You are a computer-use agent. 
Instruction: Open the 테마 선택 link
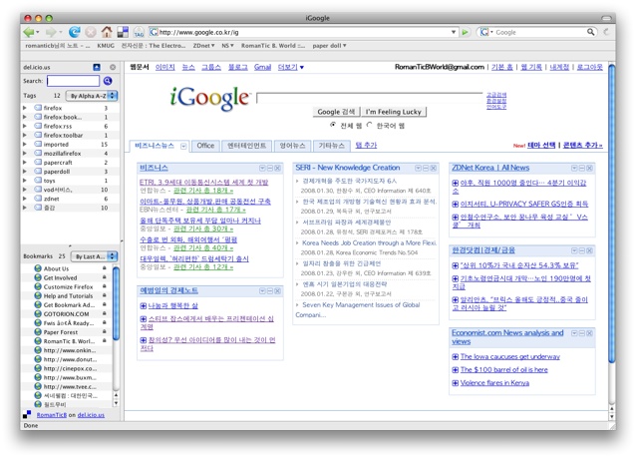541,145
